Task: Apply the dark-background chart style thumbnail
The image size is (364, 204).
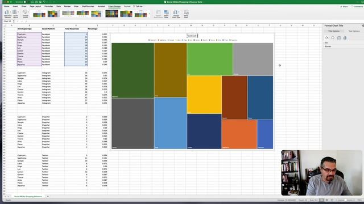Action: point(111,14)
